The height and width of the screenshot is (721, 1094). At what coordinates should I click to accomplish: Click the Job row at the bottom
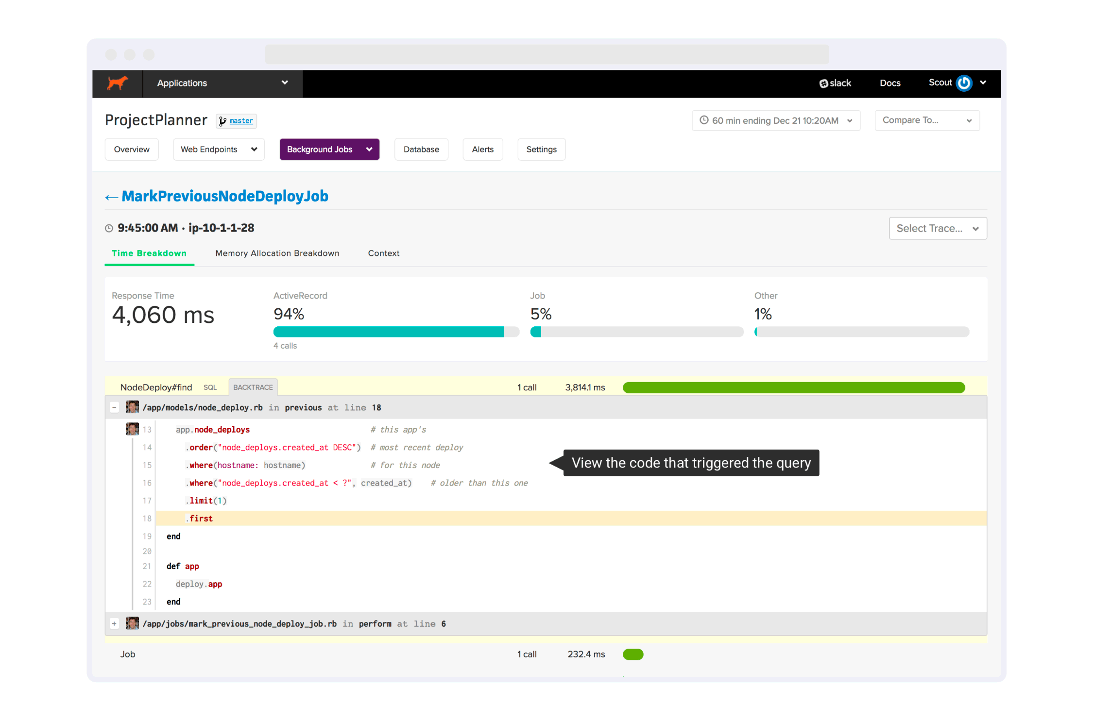click(546, 654)
